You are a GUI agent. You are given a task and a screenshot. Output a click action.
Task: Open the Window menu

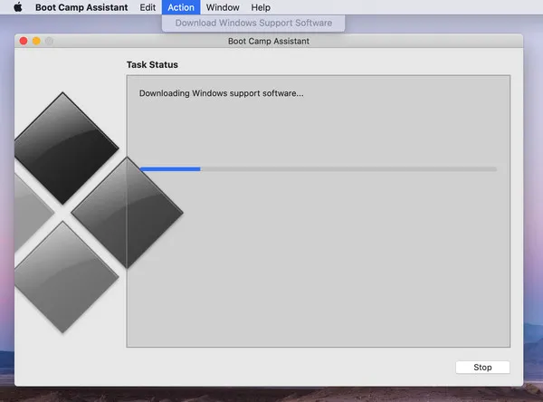(223, 7)
